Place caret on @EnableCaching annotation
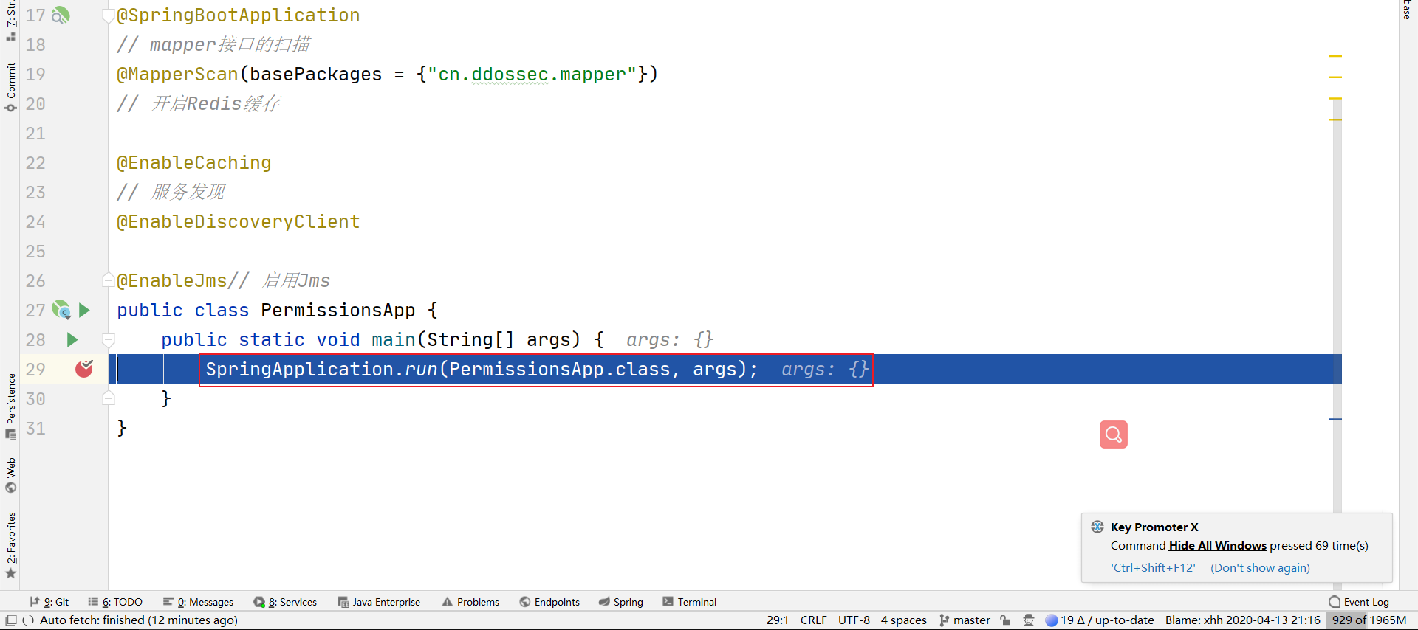 pyautogui.click(x=193, y=163)
